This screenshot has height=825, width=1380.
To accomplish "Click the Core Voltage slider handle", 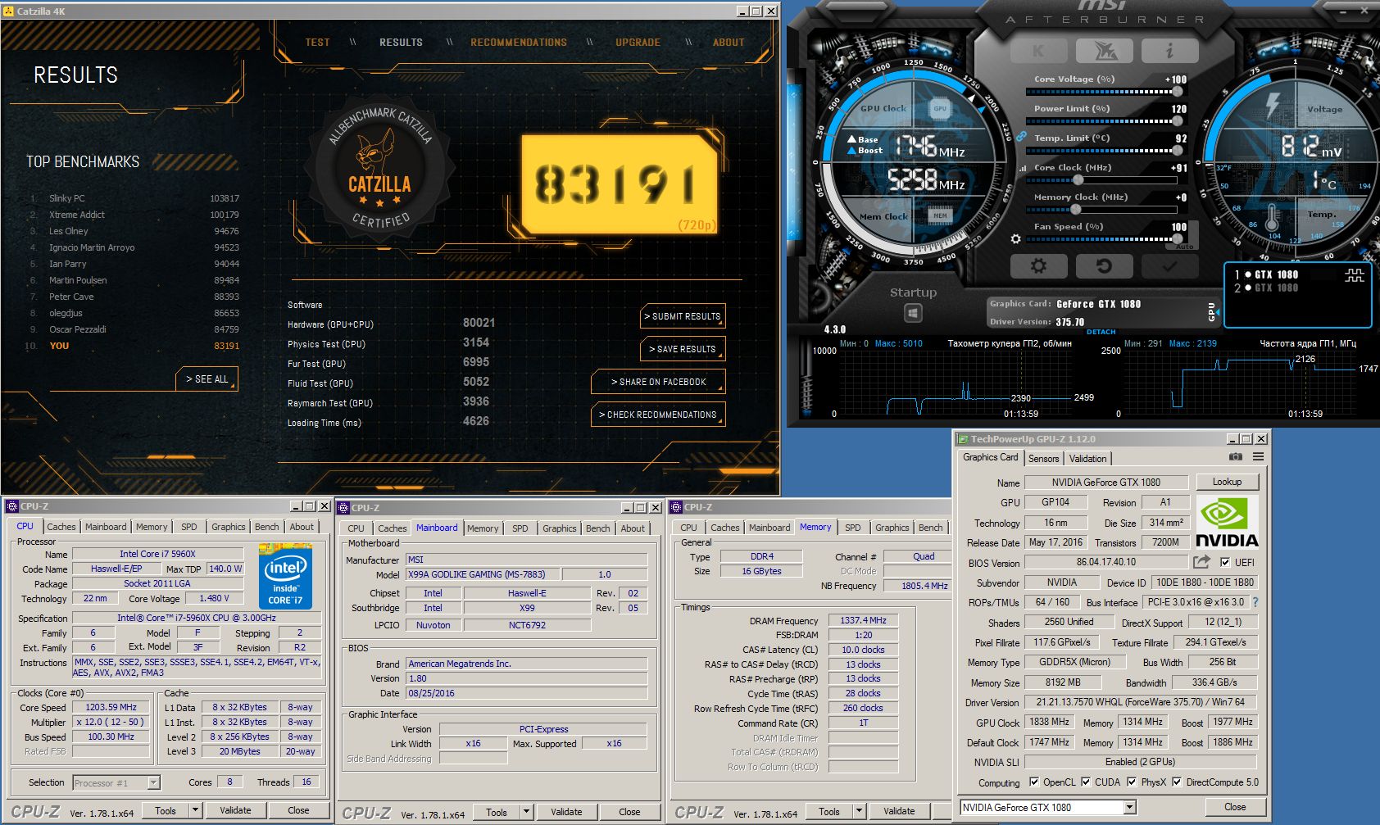I will coord(1178,92).
